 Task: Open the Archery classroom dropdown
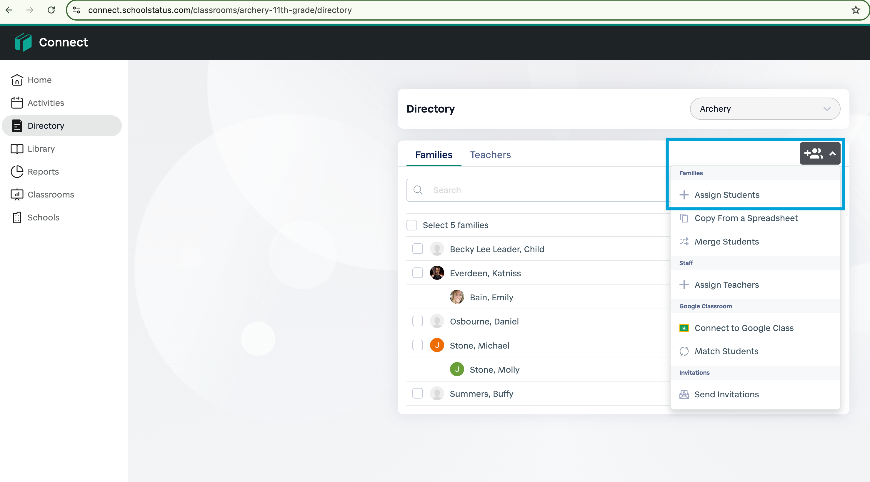coord(765,109)
